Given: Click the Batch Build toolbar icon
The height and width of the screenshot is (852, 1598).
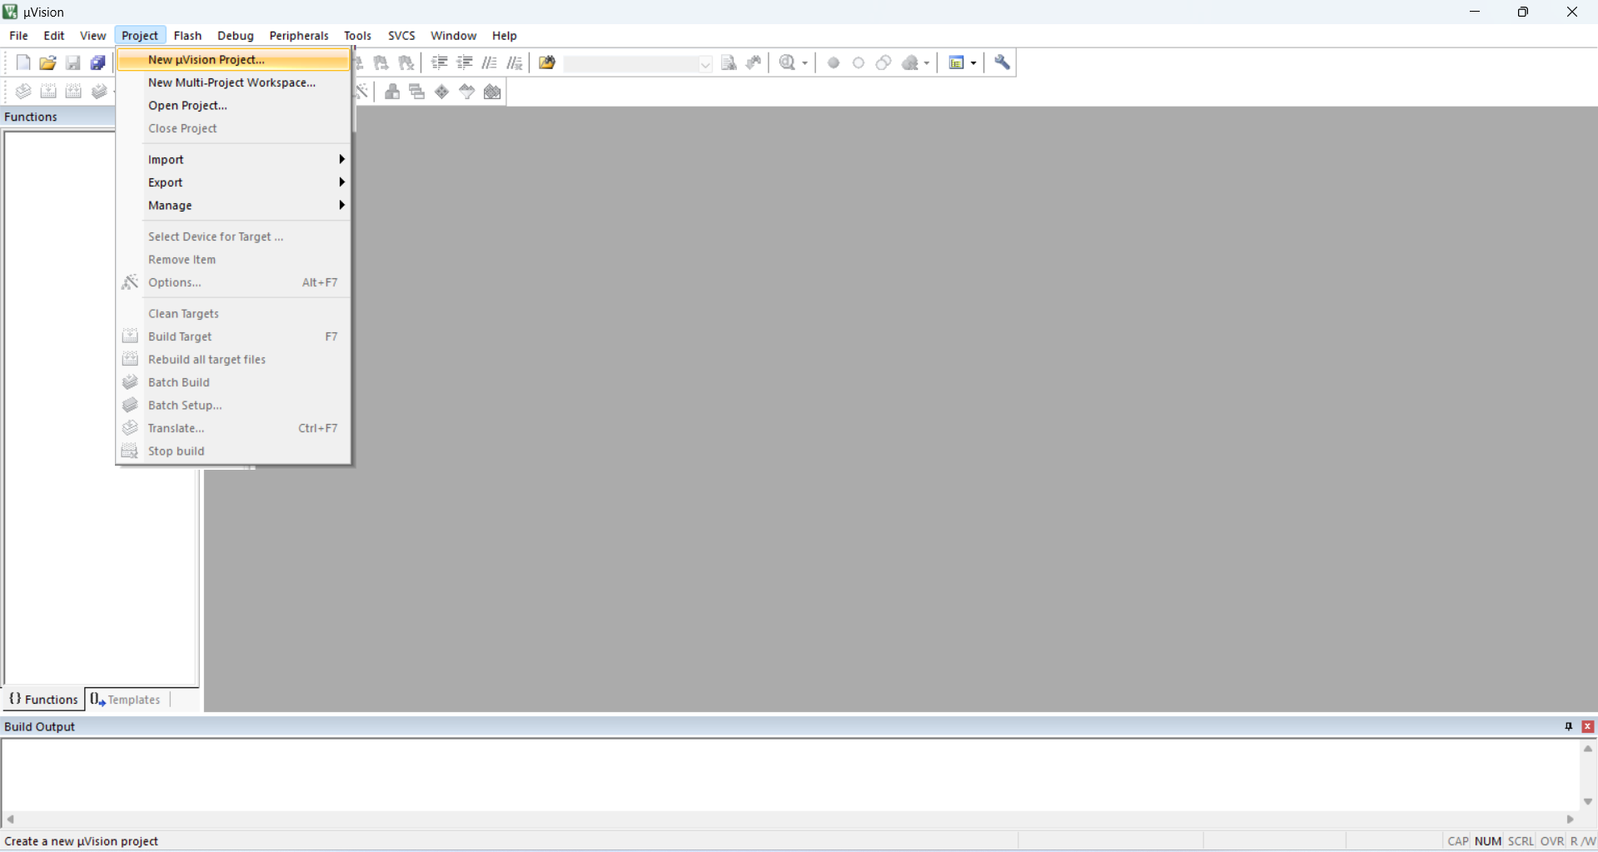Looking at the screenshot, I should 99,92.
